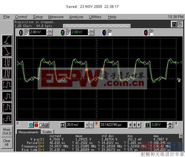The image size is (185, 157).
Task: Click the Rise time(1) measurement row label
Action: point(33,150)
